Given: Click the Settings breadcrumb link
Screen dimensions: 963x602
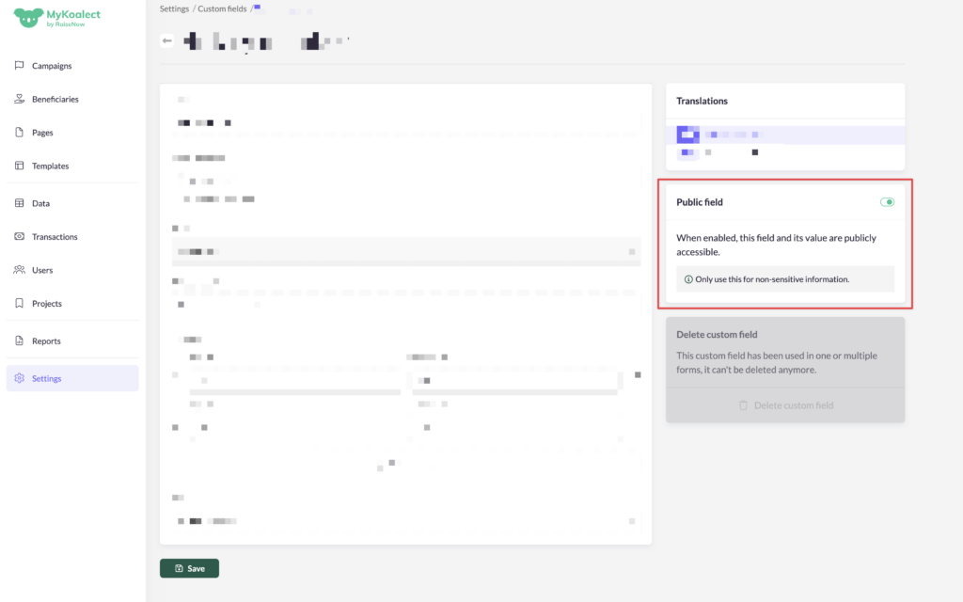Looking at the screenshot, I should pyautogui.click(x=175, y=8).
